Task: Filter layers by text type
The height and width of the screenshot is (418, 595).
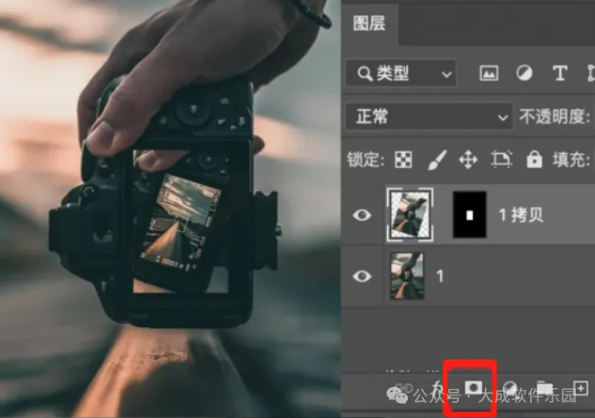Action: click(x=558, y=73)
